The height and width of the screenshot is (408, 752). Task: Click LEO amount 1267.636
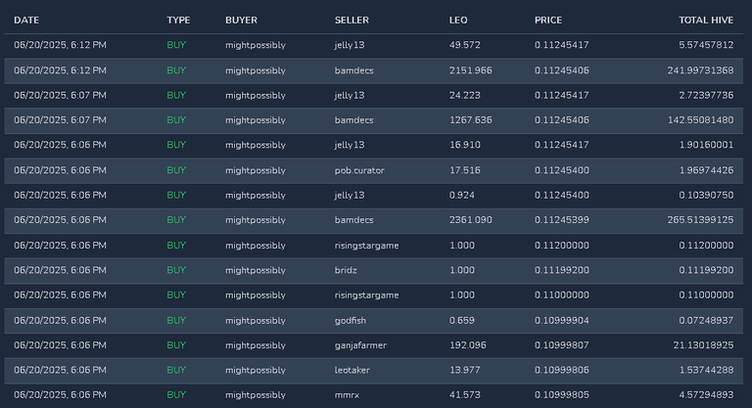(470, 120)
